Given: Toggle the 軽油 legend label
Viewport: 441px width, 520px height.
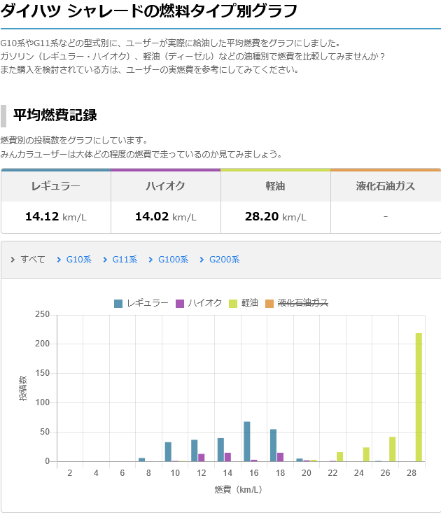Looking at the screenshot, I should tap(250, 303).
